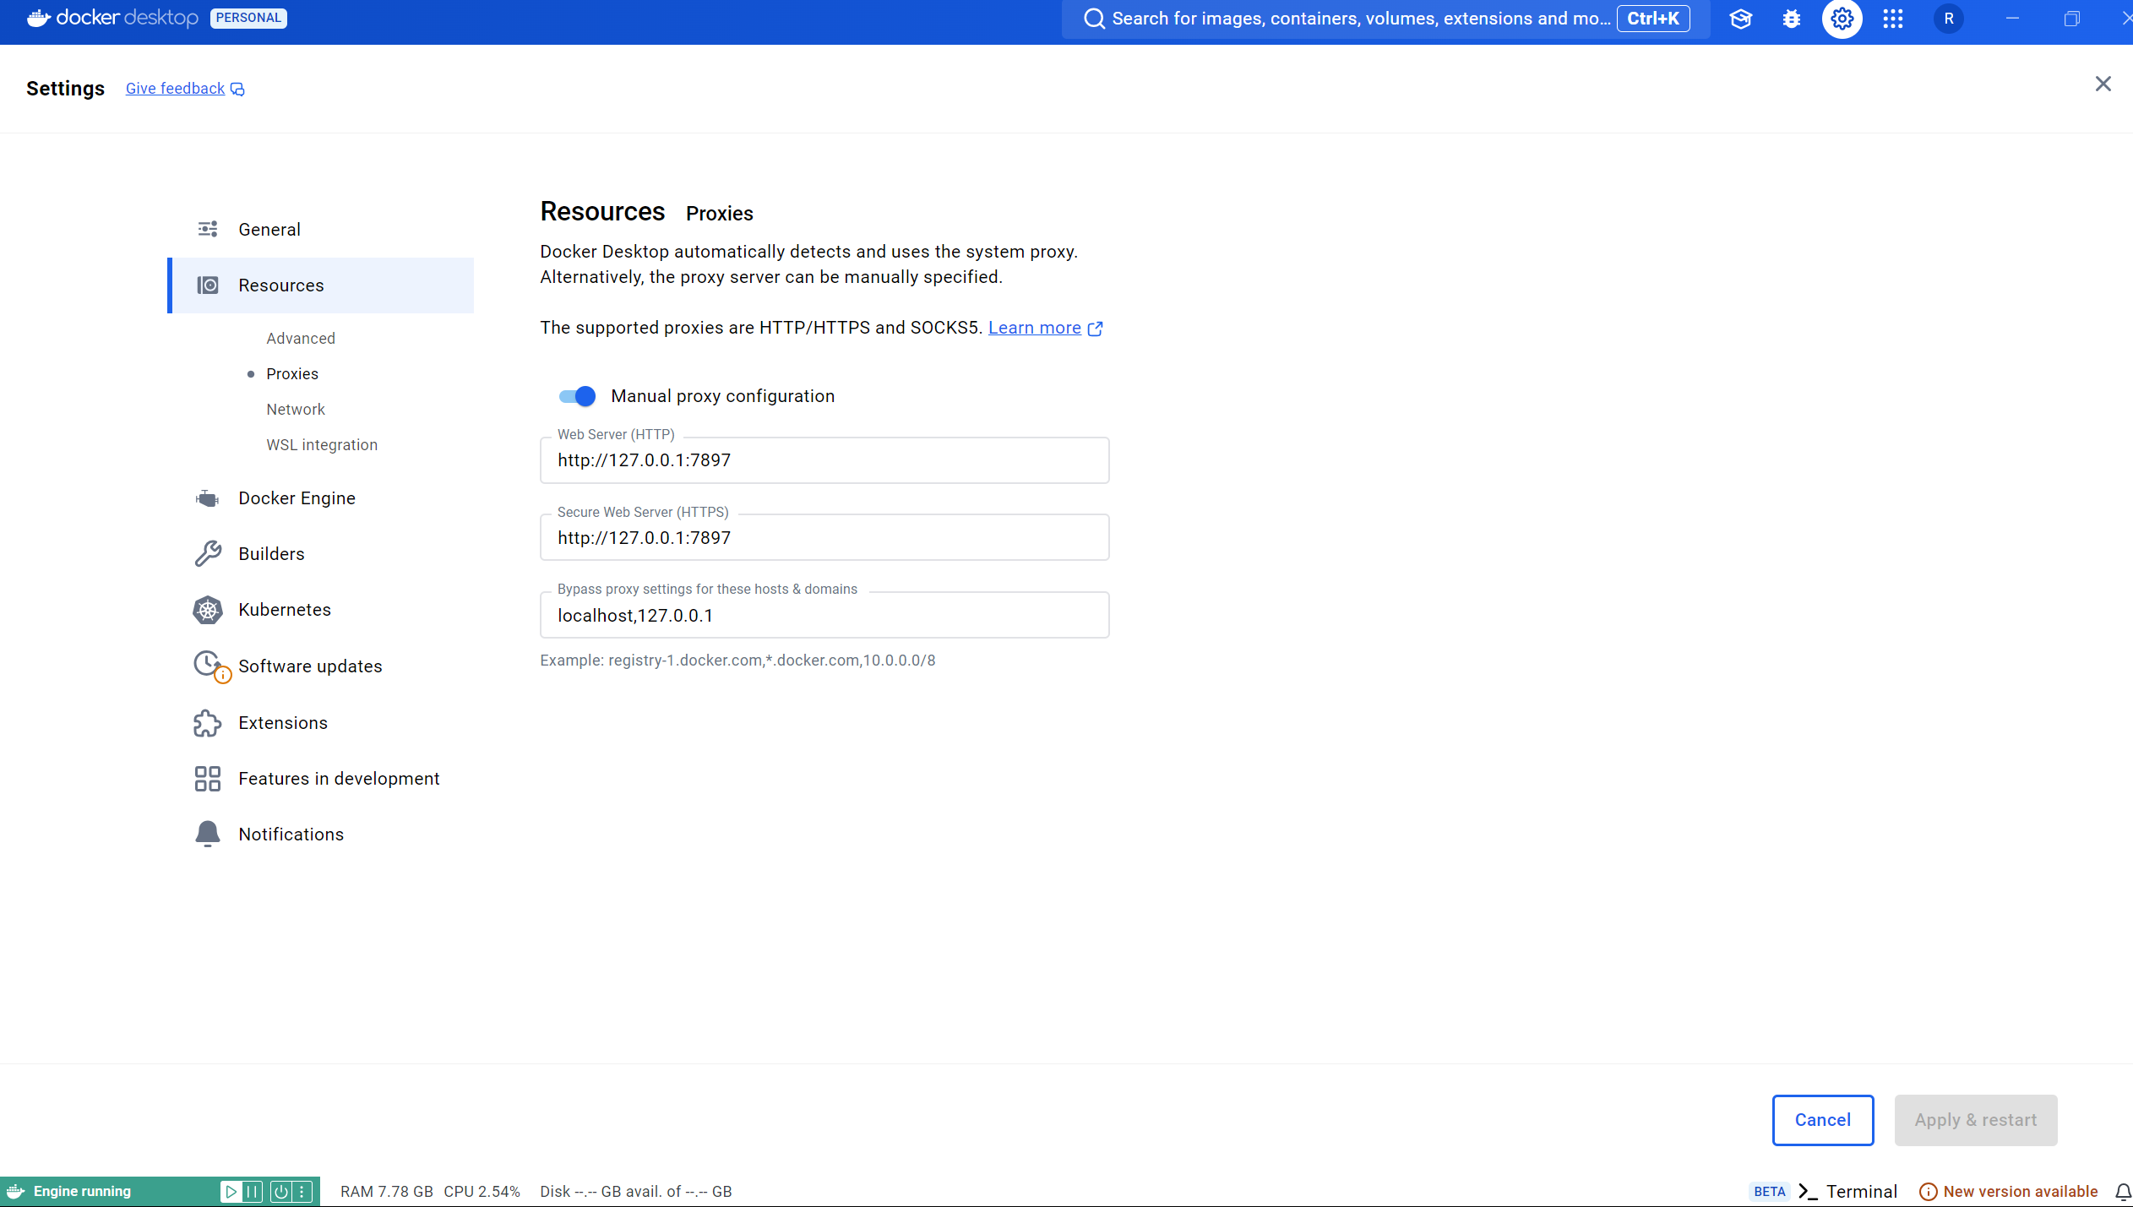Click the PERSONAL plan badge
The width and height of the screenshot is (2133, 1207).
point(248,18)
